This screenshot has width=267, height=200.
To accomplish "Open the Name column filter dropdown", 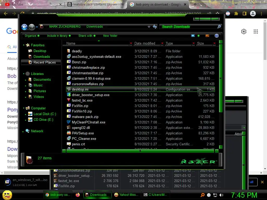I will (131, 43).
